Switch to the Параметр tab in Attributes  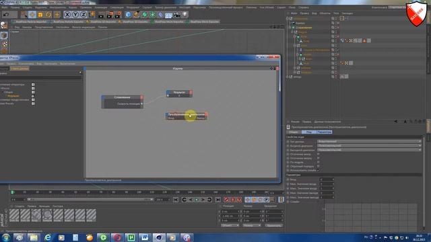tap(324, 132)
